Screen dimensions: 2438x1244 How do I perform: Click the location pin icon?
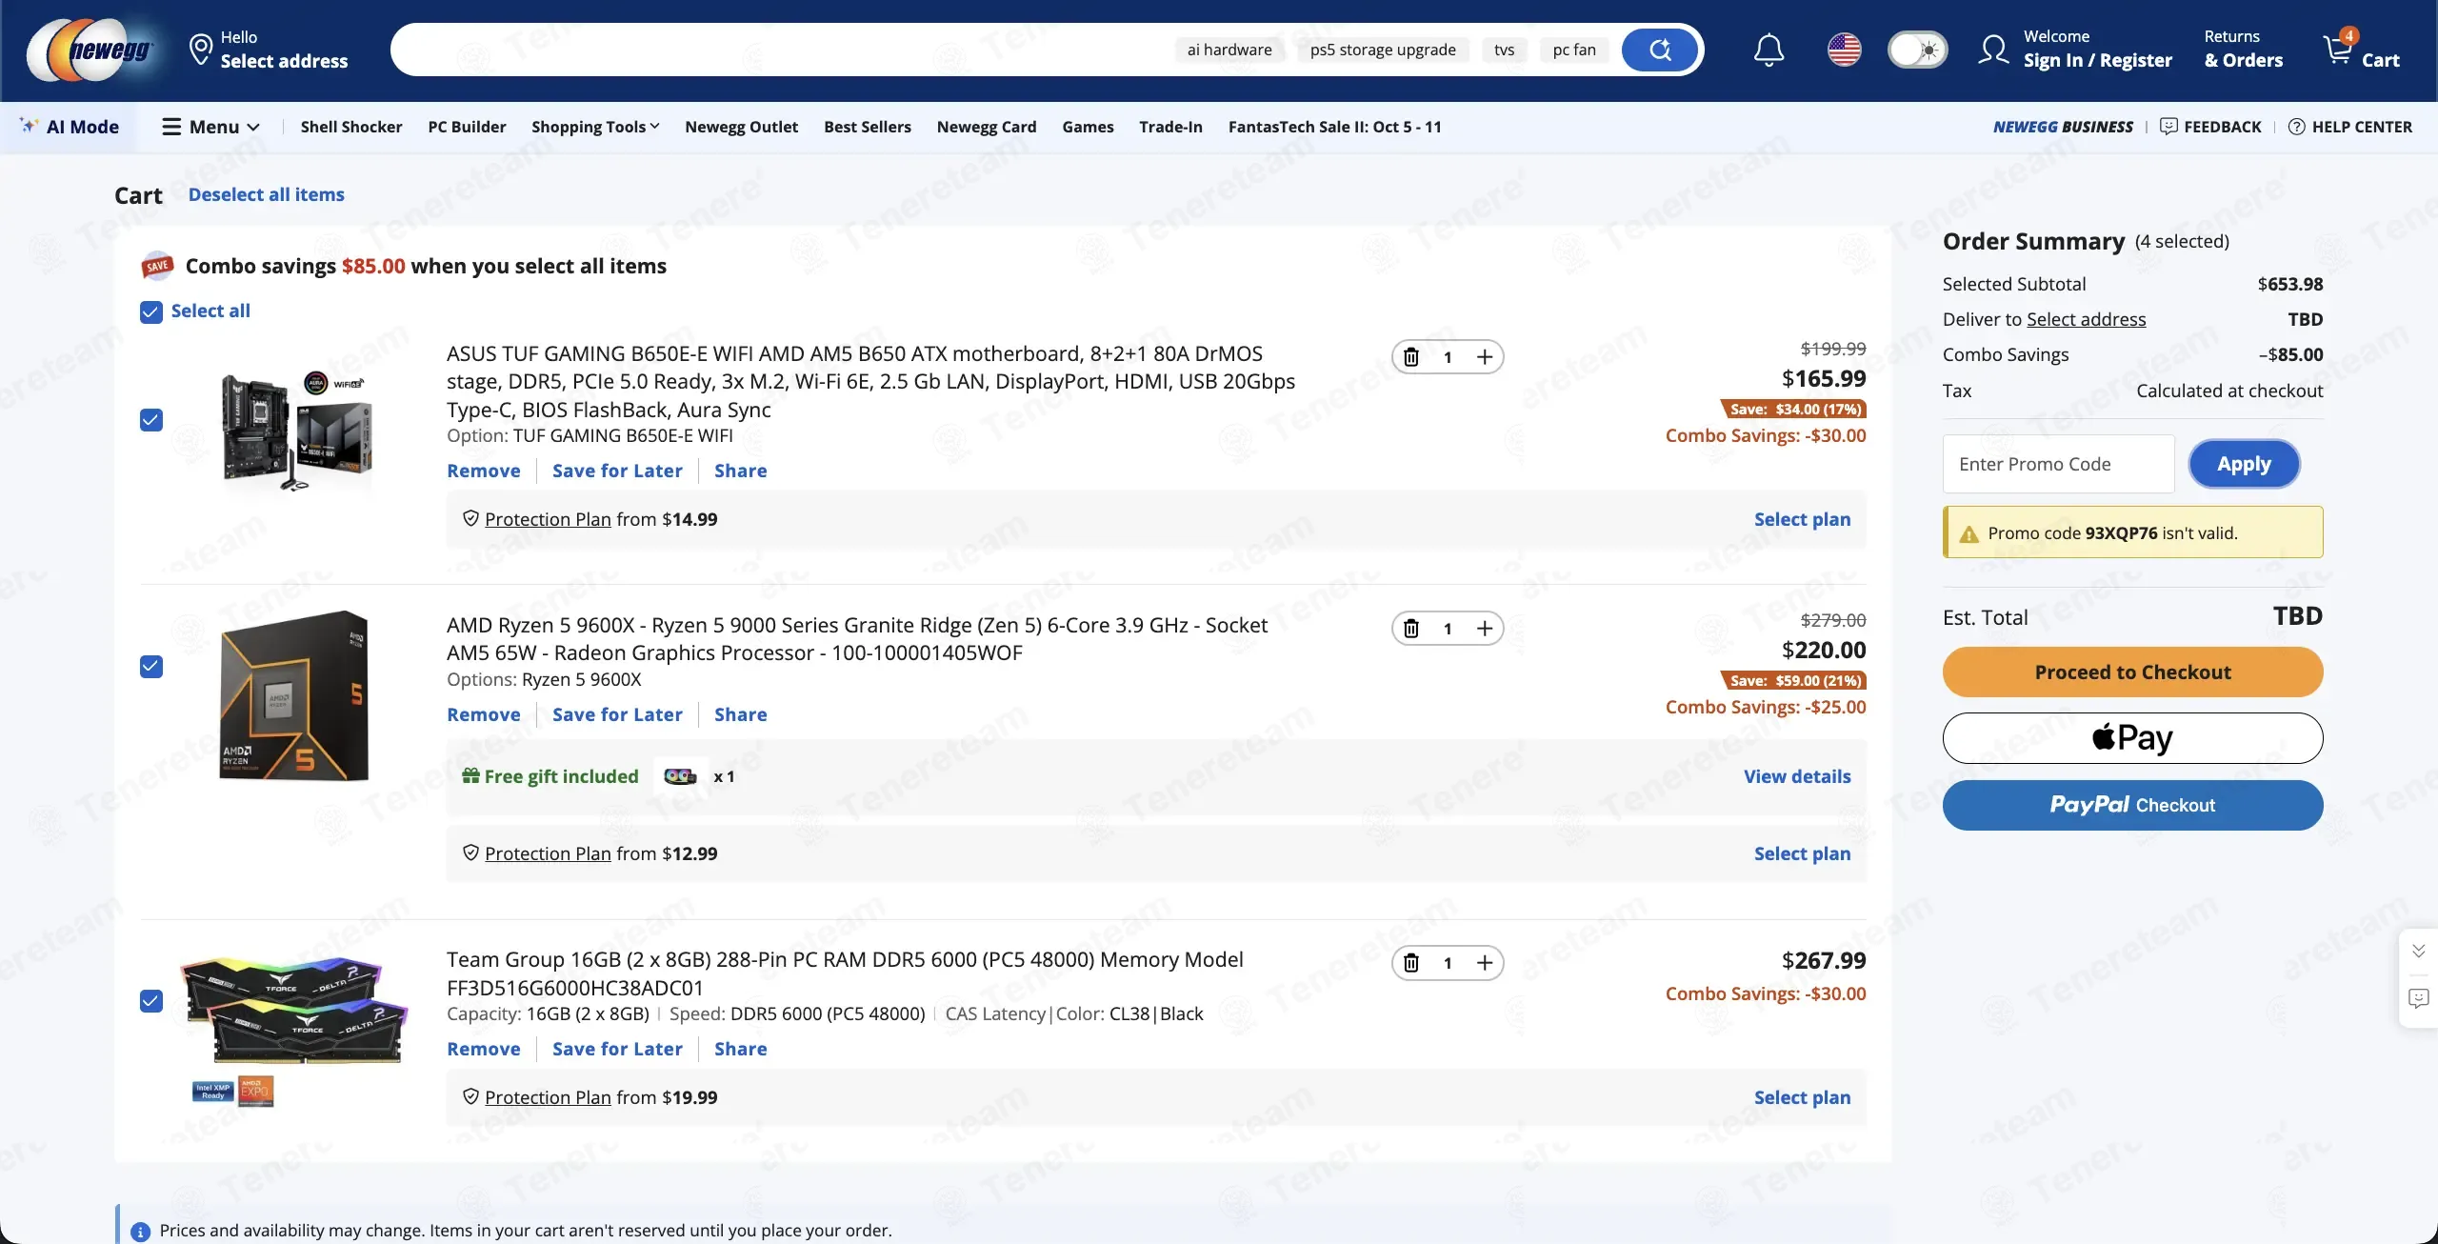click(200, 50)
